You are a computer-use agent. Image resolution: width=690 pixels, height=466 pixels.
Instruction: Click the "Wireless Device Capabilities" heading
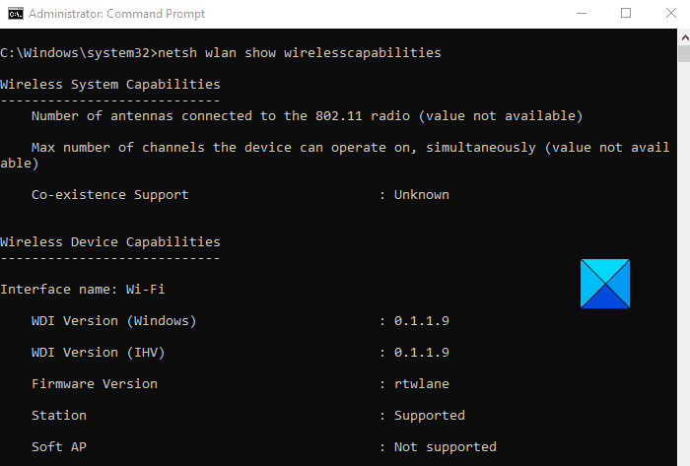(x=110, y=242)
